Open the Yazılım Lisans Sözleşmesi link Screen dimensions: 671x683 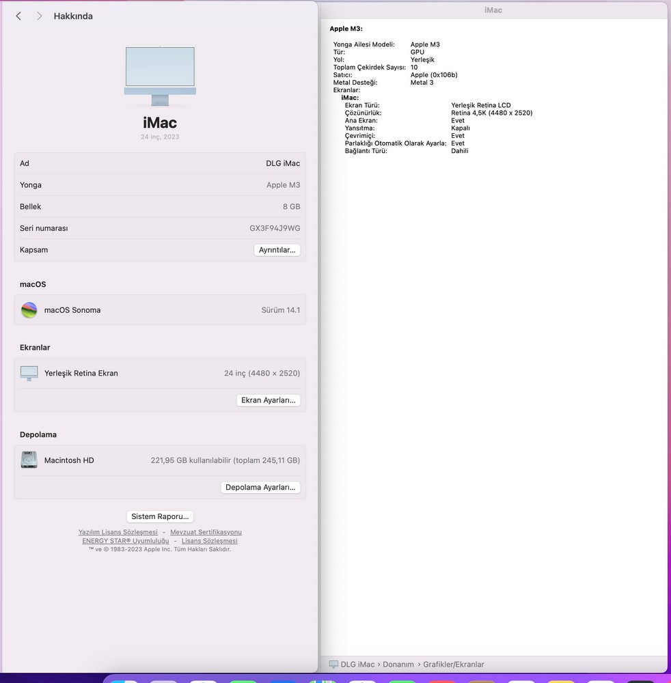(118, 532)
